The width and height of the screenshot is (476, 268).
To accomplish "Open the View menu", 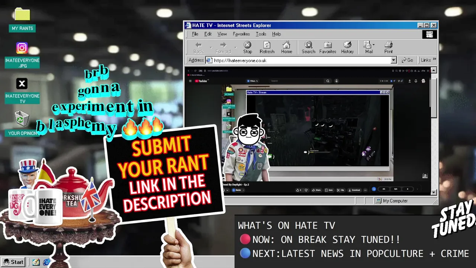I will [222, 34].
